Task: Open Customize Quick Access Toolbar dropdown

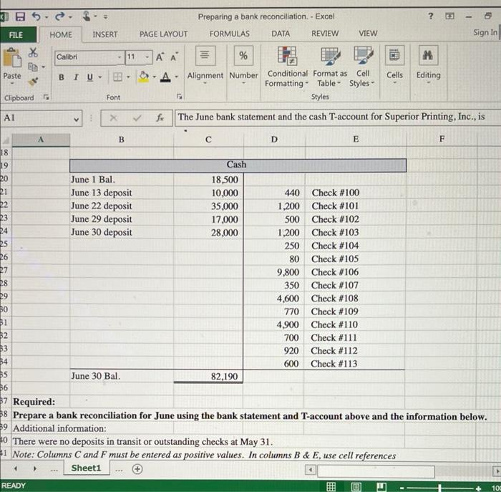Action: [x=105, y=16]
